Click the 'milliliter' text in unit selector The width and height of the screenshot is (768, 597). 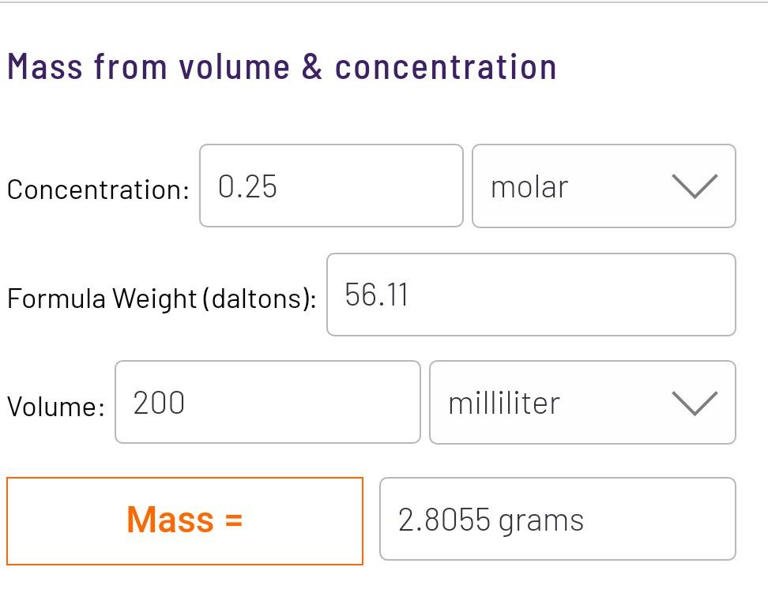point(503,404)
